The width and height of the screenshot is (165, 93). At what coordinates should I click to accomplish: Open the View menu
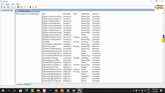13,4
